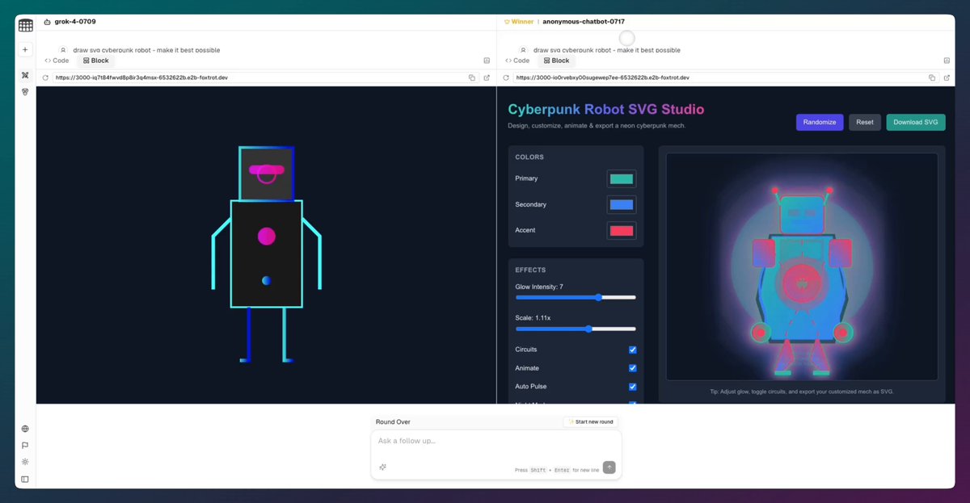Click the grok-4-0709 model name

75,22
